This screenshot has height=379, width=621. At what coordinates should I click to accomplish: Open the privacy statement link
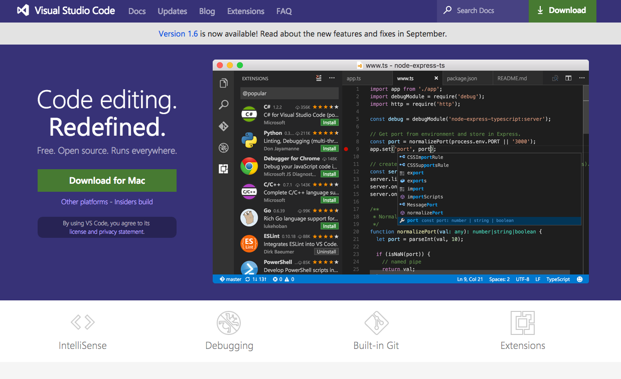pyautogui.click(x=121, y=232)
